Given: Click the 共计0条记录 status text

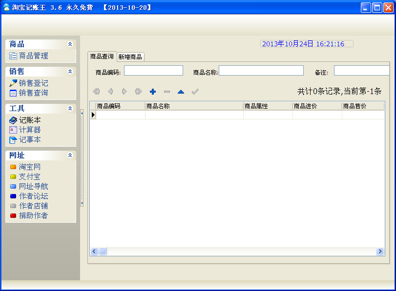Looking at the screenshot, I should 339,91.
